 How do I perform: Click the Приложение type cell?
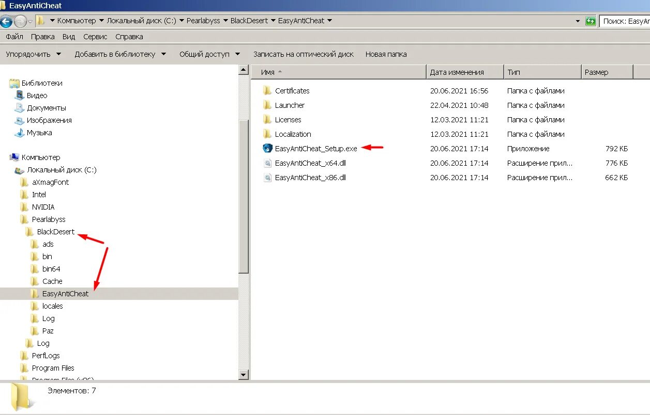point(528,149)
